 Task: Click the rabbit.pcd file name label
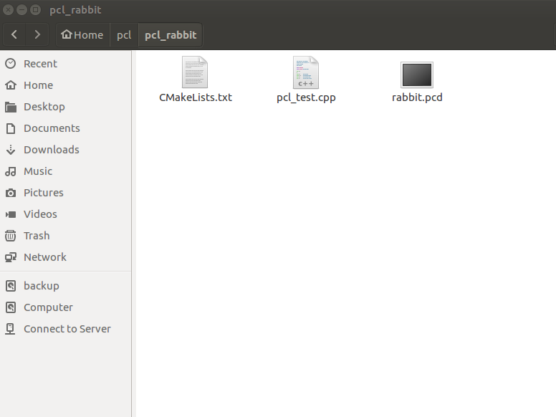pyautogui.click(x=417, y=97)
